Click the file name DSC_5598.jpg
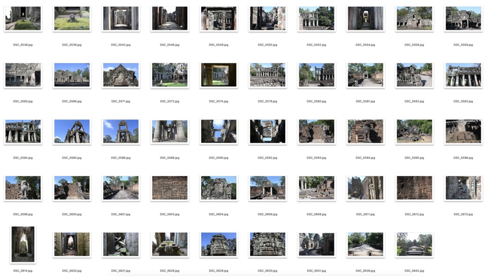 coord(463,158)
